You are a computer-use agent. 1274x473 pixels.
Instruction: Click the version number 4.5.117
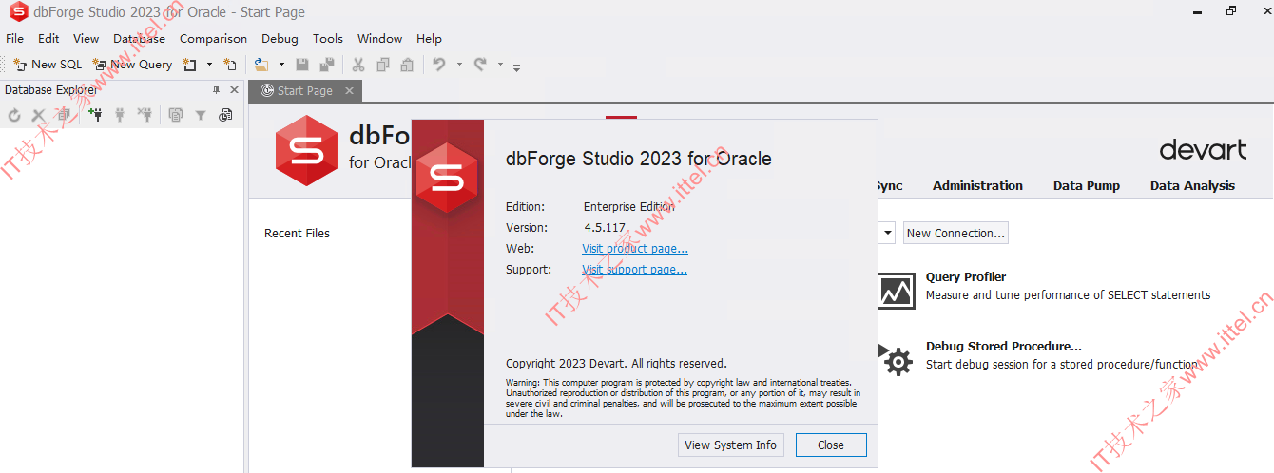point(605,228)
